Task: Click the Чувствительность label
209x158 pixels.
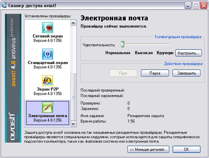Action: coord(99,45)
